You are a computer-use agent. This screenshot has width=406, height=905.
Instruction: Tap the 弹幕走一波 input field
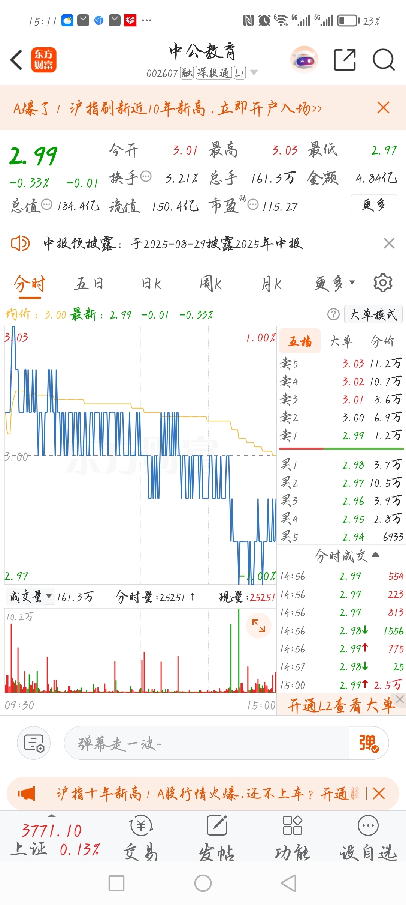point(207,743)
